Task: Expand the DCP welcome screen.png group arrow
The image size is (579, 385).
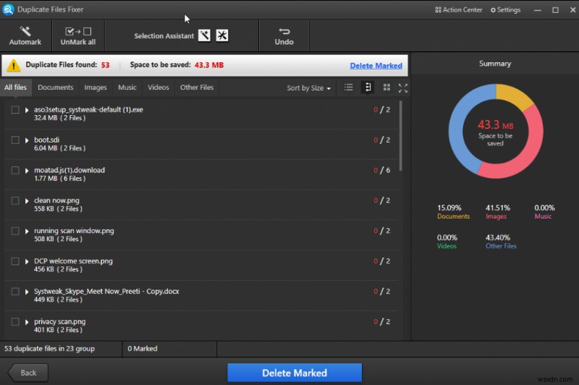Action: click(27, 261)
